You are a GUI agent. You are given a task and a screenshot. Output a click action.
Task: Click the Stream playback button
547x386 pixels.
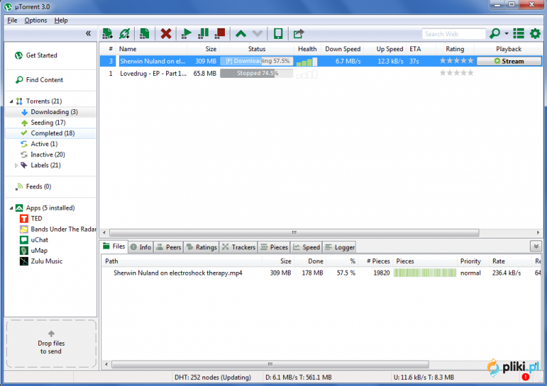509,61
